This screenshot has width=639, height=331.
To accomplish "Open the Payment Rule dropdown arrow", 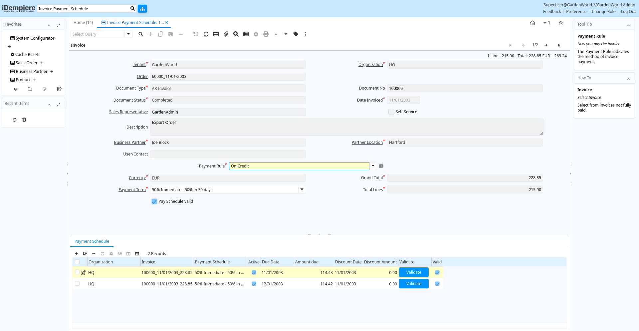I will point(373,166).
